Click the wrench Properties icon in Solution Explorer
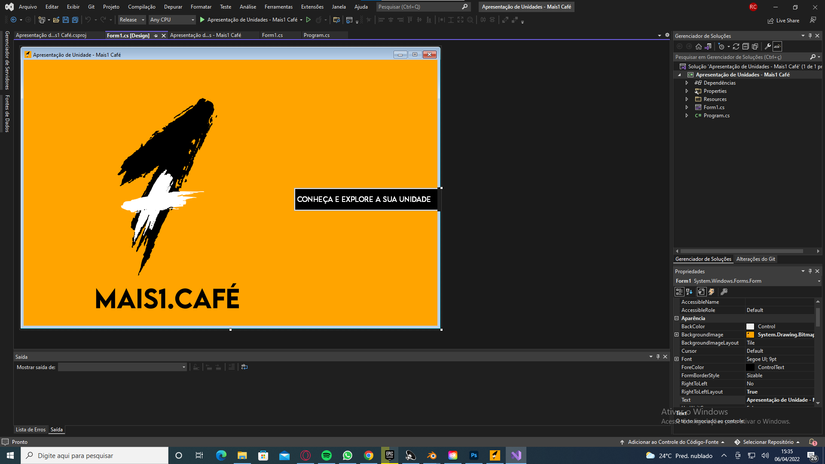The width and height of the screenshot is (825, 464). 768,46
